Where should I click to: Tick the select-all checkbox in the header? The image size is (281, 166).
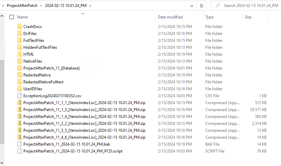(12, 17)
